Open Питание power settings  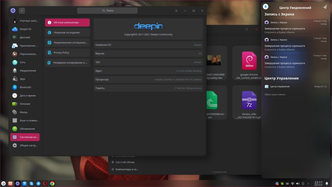coord(25,104)
